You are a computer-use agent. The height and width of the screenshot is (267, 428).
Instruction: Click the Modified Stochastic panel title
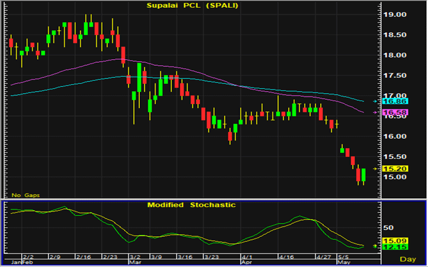coord(191,205)
